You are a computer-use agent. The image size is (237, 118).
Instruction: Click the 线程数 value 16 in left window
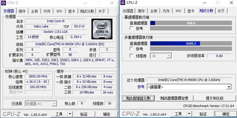tap(109, 103)
